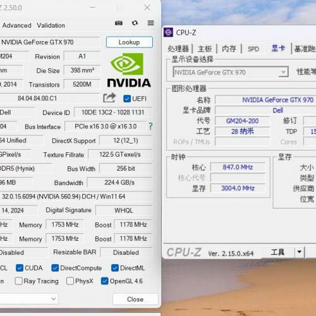Screen dimensions: 316x316
Task: Toggle the DirectML checkbox
Action: (x=115, y=268)
